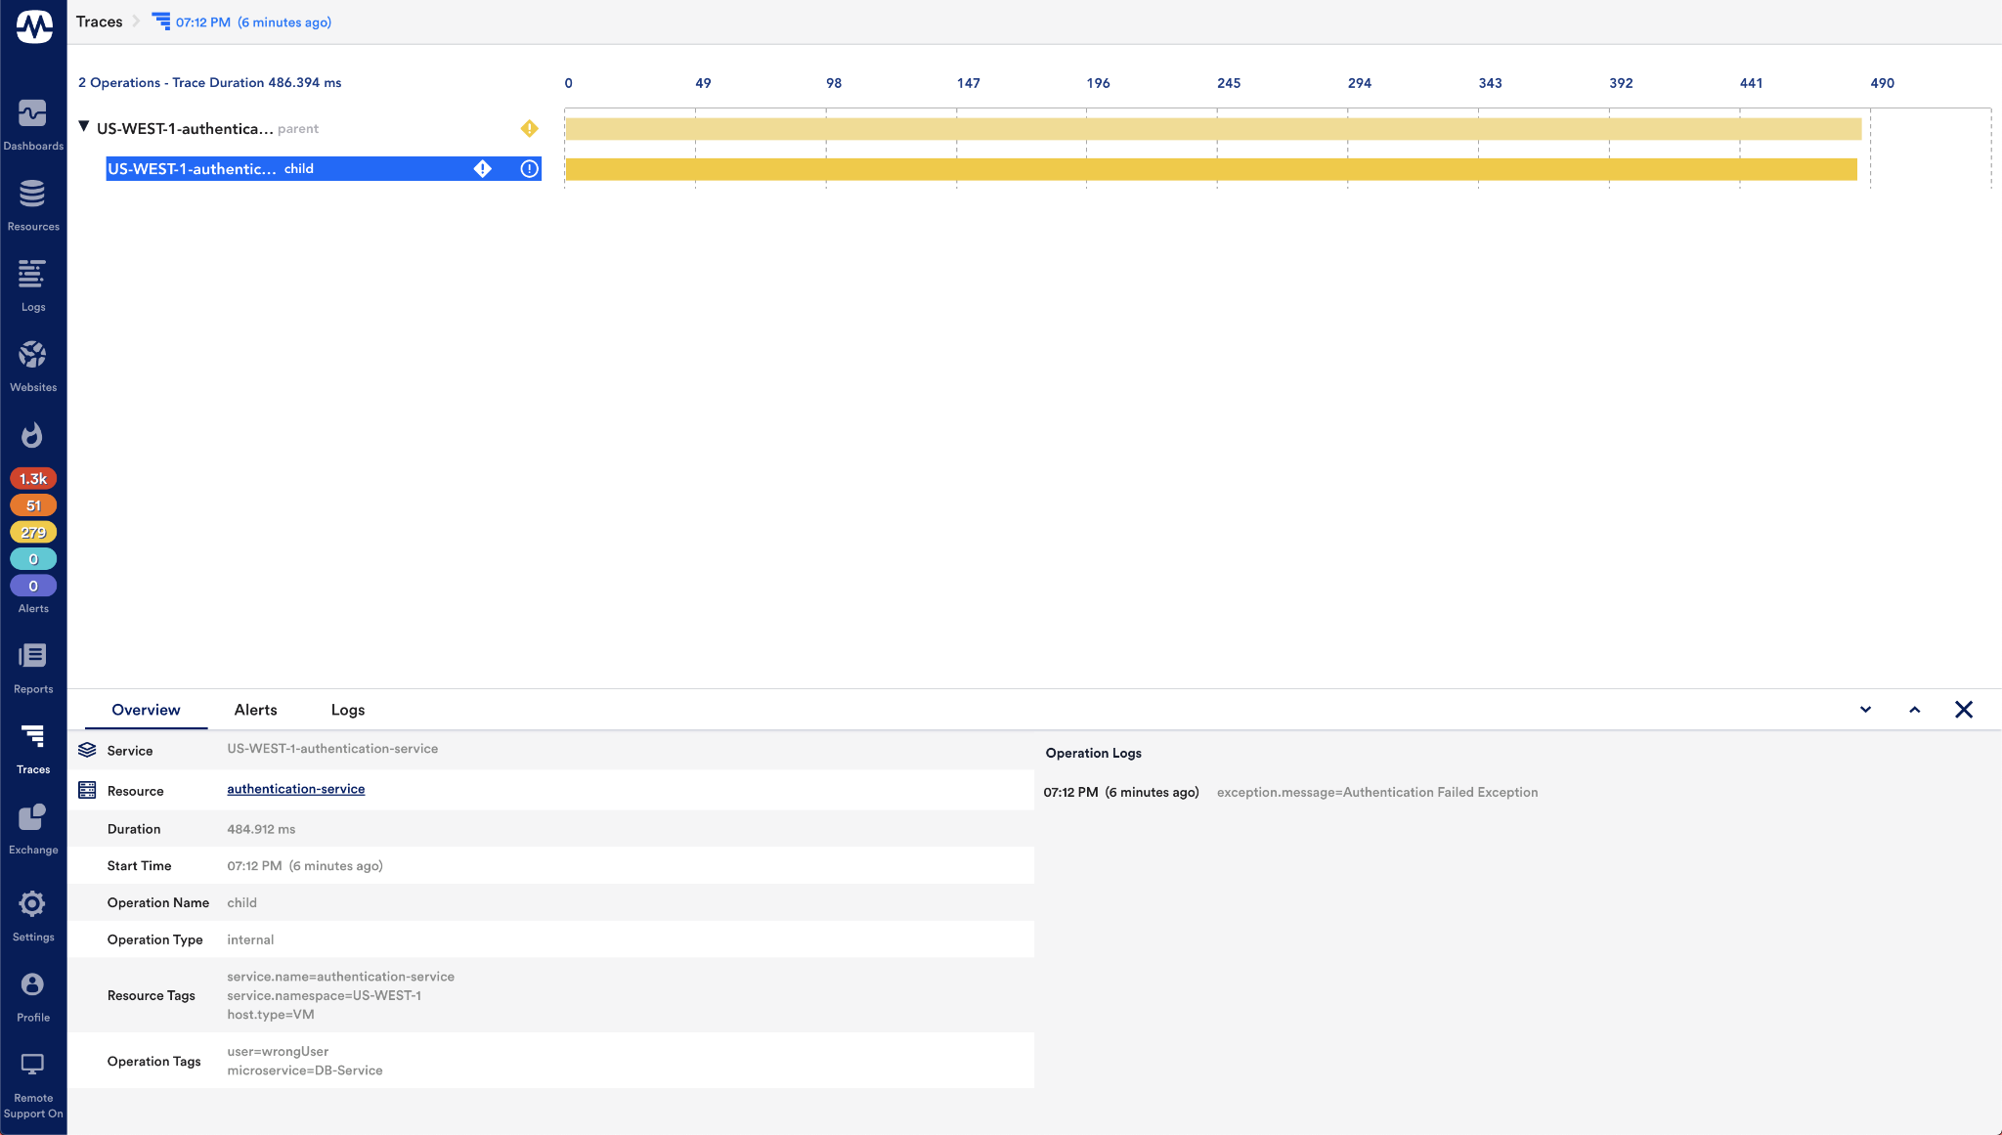Expand the details panel with up chevron

tap(1914, 710)
